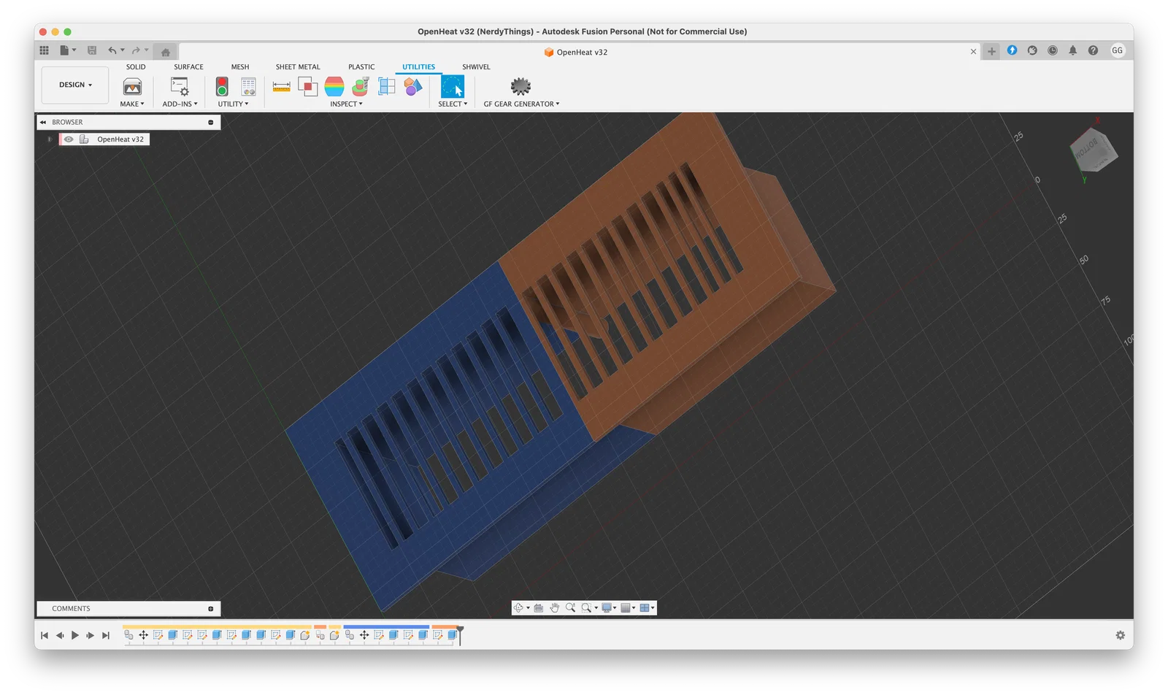The height and width of the screenshot is (695, 1168).
Task: Select the Pan hand tool
Action: click(x=555, y=608)
